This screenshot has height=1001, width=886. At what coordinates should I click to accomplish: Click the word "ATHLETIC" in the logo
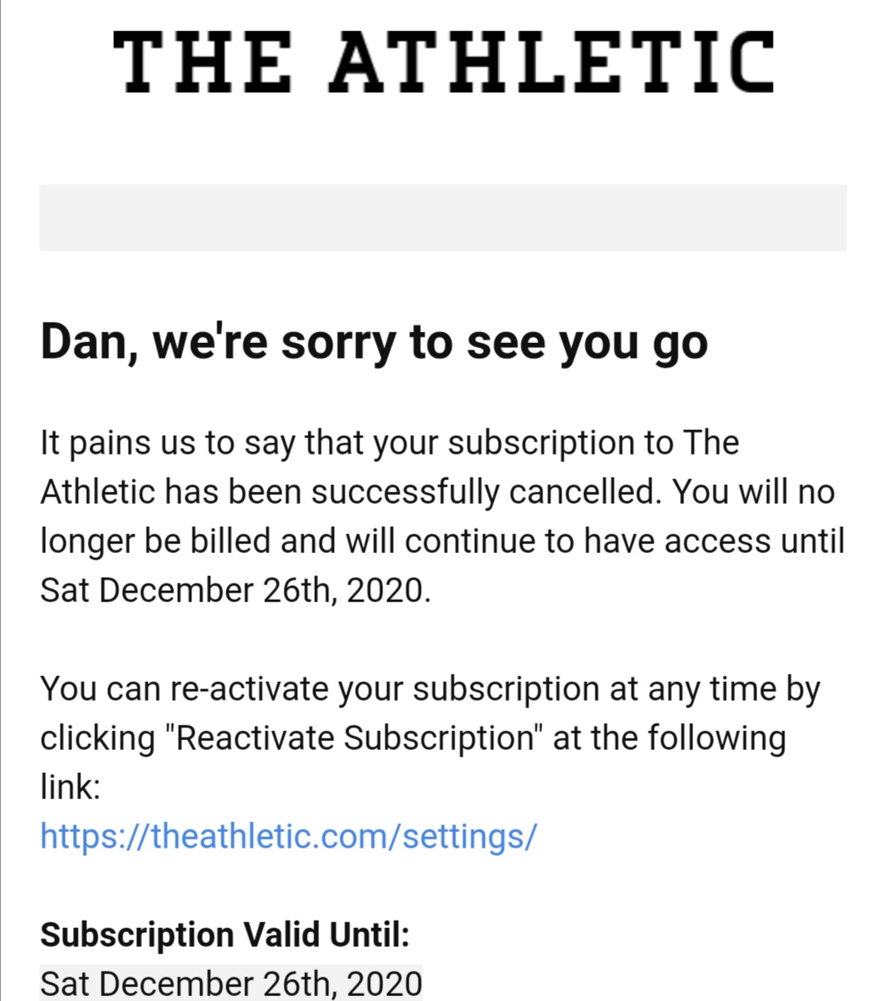pos(551,62)
